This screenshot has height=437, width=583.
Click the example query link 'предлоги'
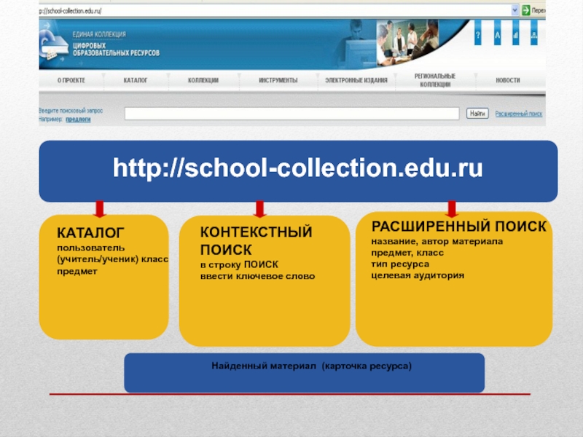point(78,119)
